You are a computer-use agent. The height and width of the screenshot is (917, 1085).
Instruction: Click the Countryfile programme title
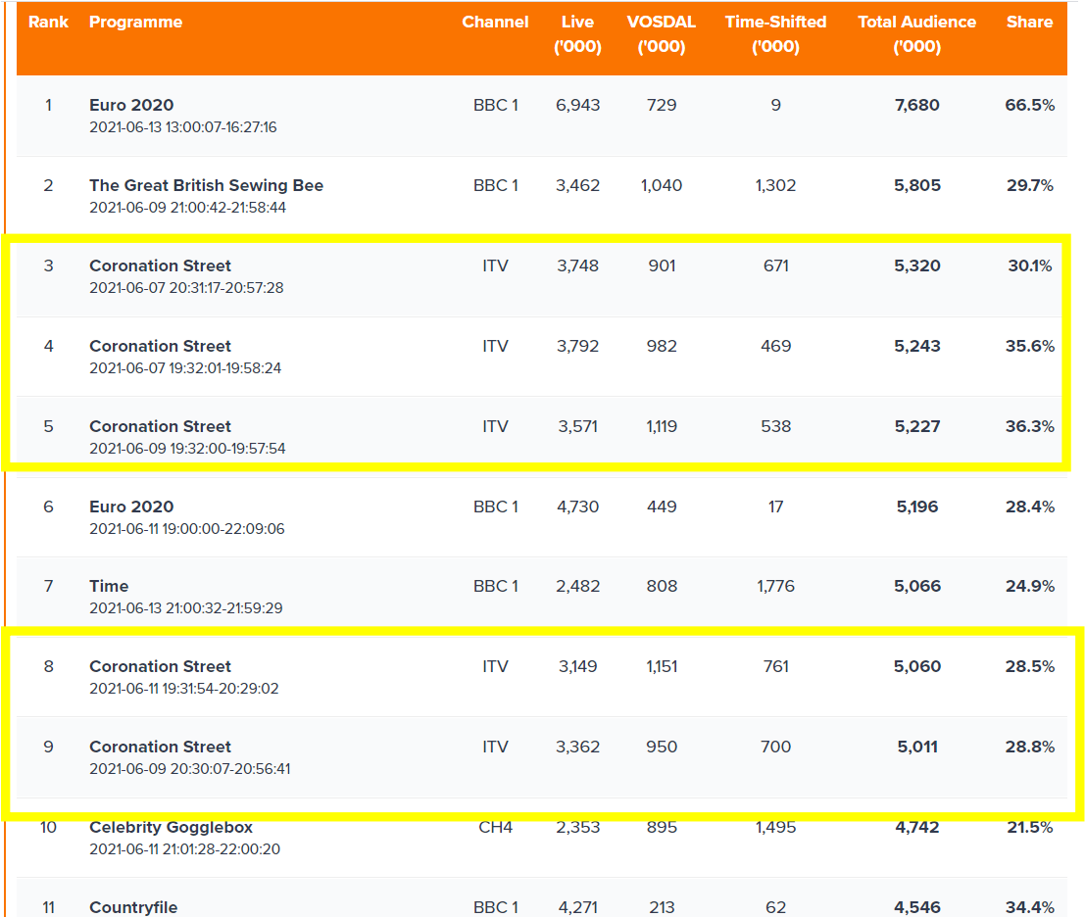133,907
